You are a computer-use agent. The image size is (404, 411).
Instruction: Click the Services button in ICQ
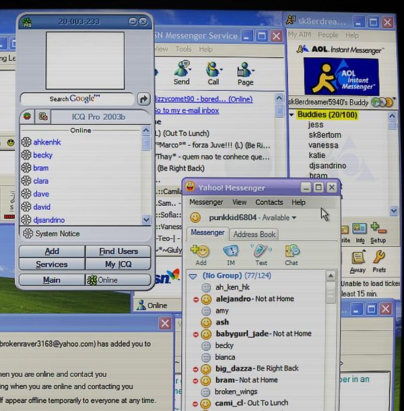pos(52,264)
